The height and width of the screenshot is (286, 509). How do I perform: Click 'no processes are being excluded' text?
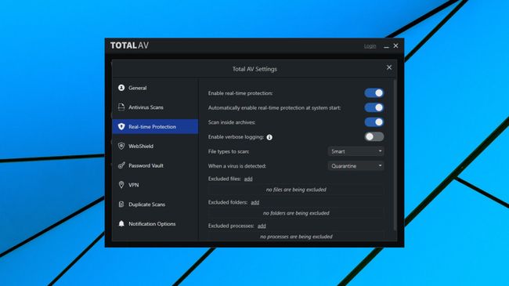[x=296, y=237]
